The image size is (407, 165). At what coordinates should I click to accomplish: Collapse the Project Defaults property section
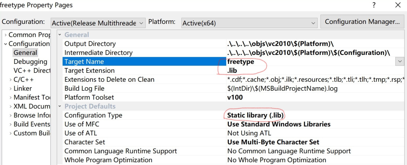pos(60,106)
